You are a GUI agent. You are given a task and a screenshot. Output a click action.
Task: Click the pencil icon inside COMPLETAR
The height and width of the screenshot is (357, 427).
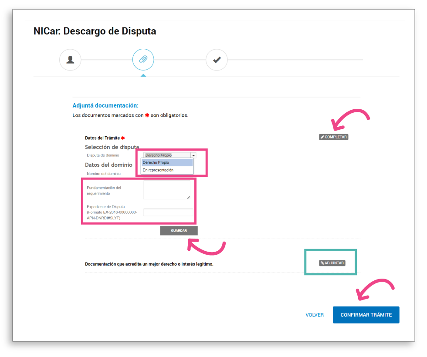[x=323, y=137]
